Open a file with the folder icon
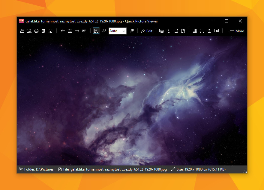264x190 pixels. 22,31
